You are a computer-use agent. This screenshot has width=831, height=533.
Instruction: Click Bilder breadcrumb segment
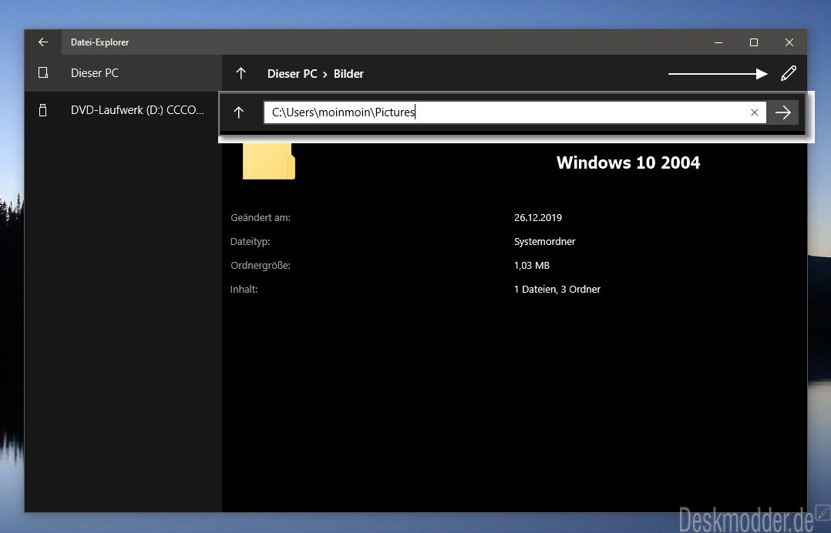[348, 74]
